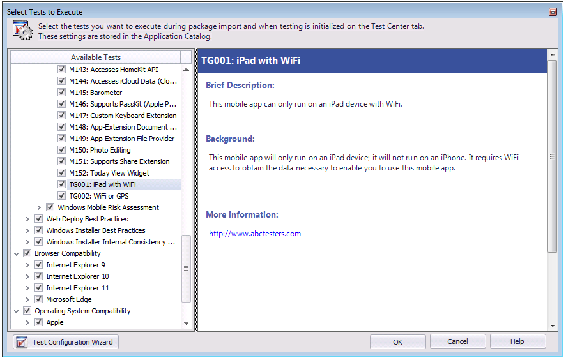Uncheck the M145: Barometer checkbox
The height and width of the screenshot is (360, 566).
click(62, 93)
